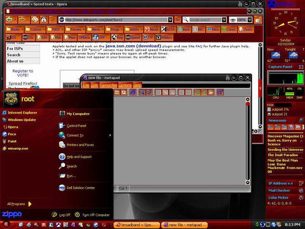
Task: Switch to new file - metapad taskbar button
Action: (x=184, y=225)
